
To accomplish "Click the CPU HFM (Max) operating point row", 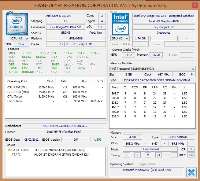I will pos(55,92).
